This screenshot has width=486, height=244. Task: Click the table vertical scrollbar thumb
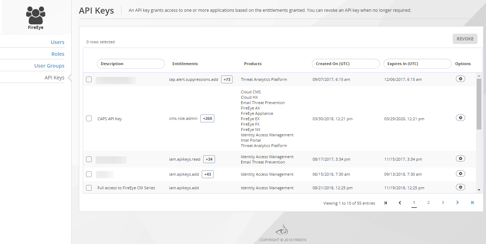point(479,104)
